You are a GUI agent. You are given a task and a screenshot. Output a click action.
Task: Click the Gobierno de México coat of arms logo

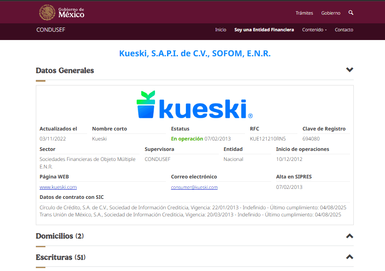47,13
